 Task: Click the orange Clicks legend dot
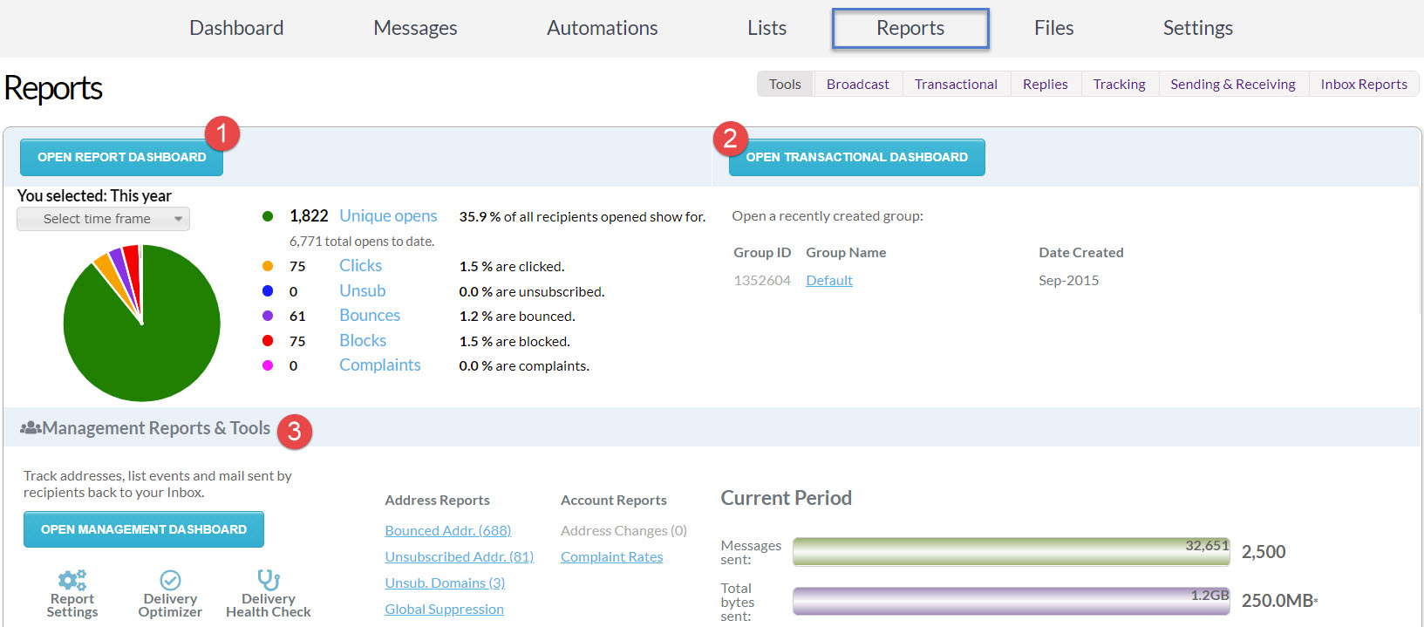point(268,266)
